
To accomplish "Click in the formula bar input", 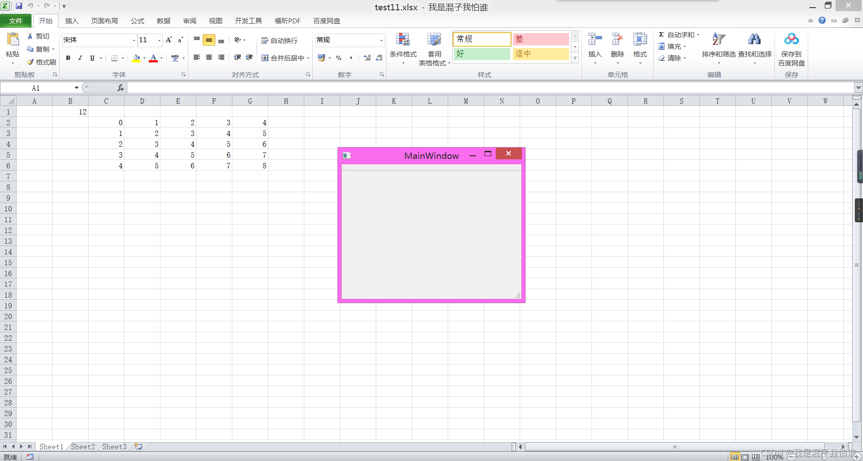I will point(490,88).
